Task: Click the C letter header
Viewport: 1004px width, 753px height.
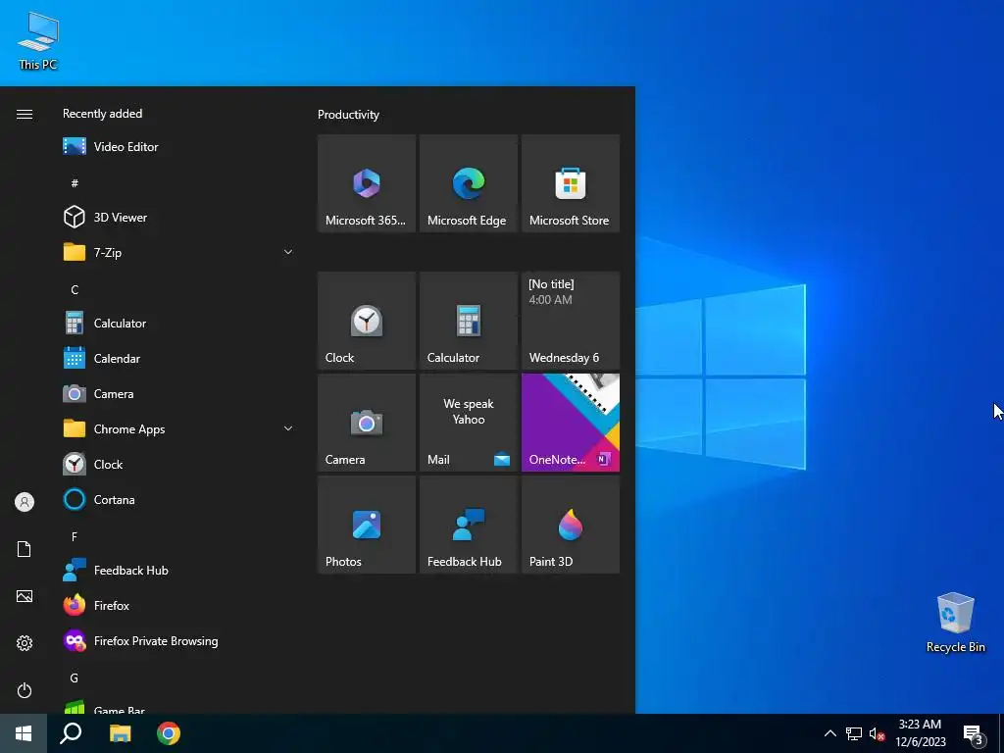Action: tap(75, 289)
